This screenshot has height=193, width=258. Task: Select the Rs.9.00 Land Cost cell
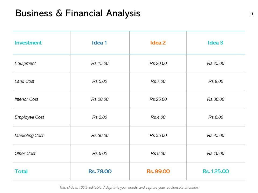(x=216, y=81)
